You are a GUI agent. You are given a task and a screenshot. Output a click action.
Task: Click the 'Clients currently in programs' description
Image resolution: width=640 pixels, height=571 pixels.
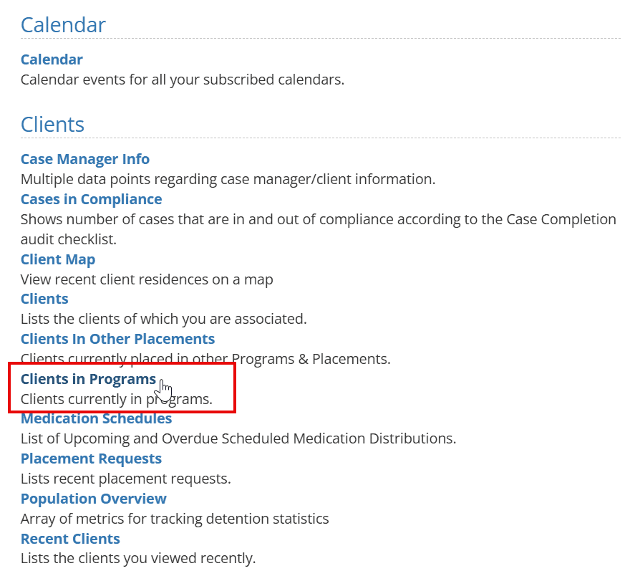117,399
